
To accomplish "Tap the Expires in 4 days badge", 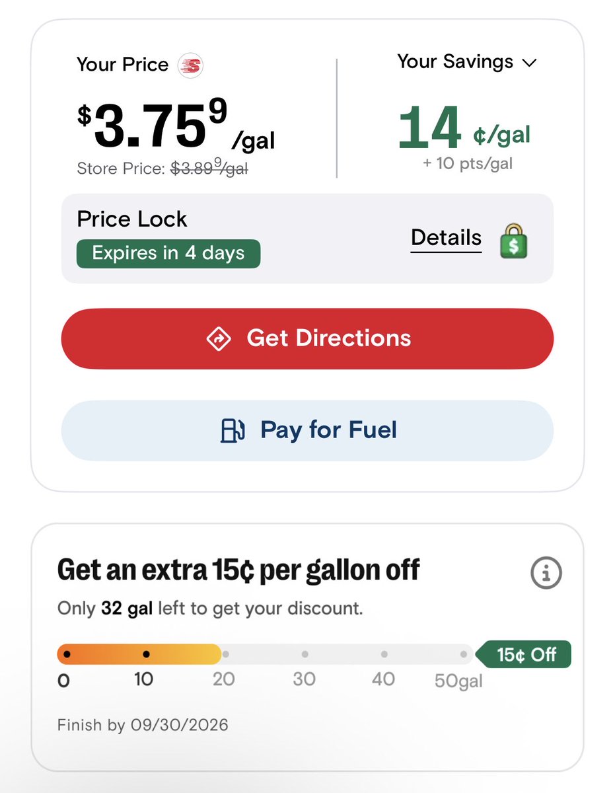I will click(168, 254).
